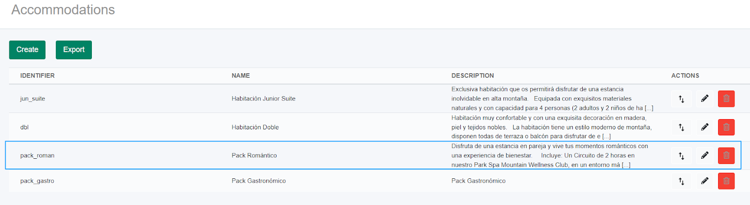The width and height of the screenshot is (750, 205).
Task: Click the Create button
Action: point(27,50)
